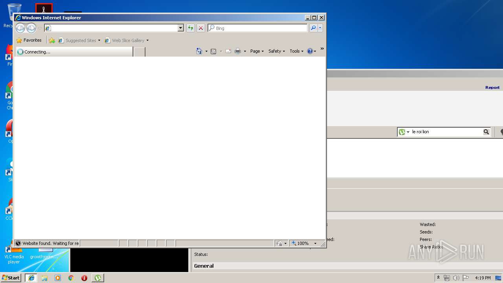
Task: Click the uTorrent search field 'le roi lion'
Action: [x=446, y=132]
